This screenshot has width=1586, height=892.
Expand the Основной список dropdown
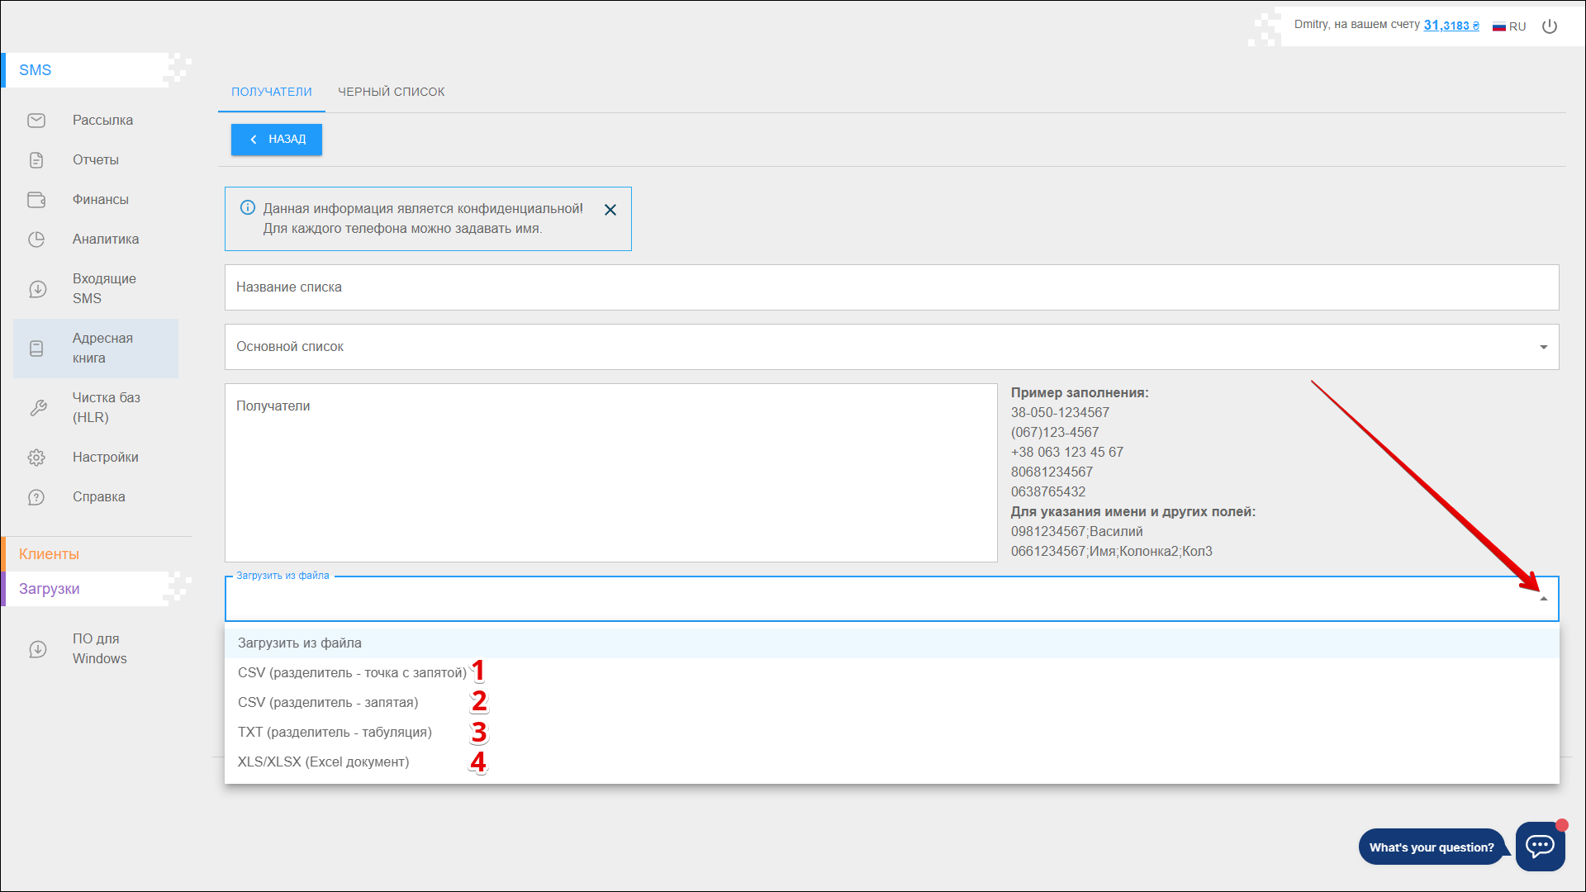point(1543,347)
